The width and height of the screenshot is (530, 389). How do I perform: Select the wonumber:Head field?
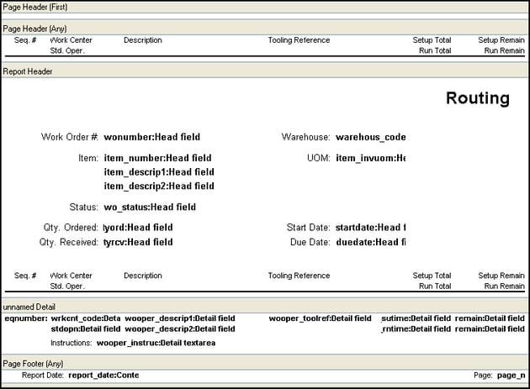(151, 137)
